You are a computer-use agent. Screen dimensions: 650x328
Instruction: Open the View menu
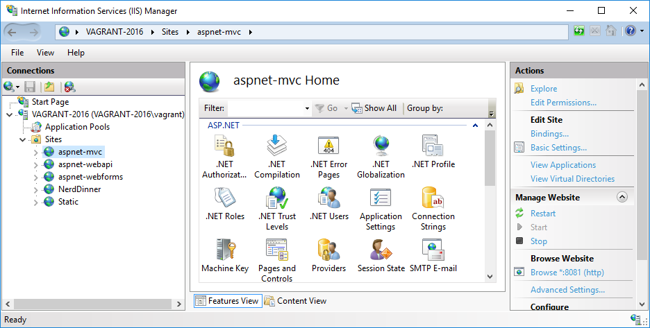tap(45, 53)
